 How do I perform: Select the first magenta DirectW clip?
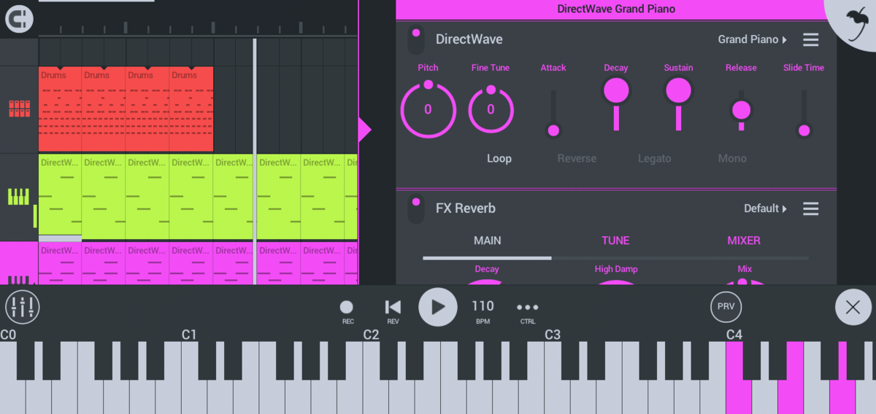(x=60, y=263)
